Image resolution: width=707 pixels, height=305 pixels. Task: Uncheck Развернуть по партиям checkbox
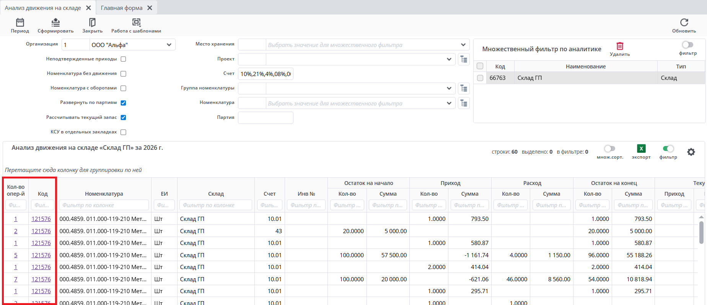click(x=123, y=103)
